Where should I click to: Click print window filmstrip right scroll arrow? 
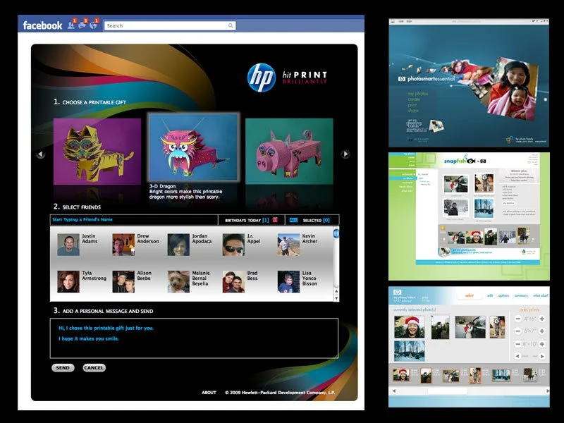click(547, 391)
